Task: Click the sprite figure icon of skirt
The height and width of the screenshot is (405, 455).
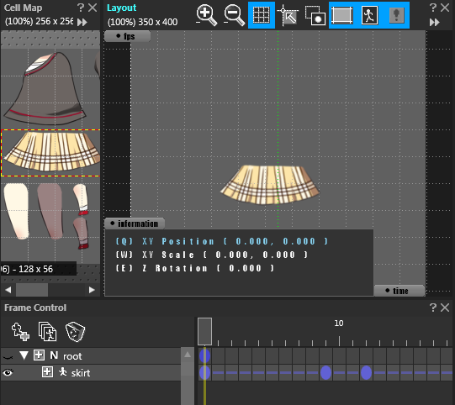Action: pyautogui.click(x=62, y=372)
